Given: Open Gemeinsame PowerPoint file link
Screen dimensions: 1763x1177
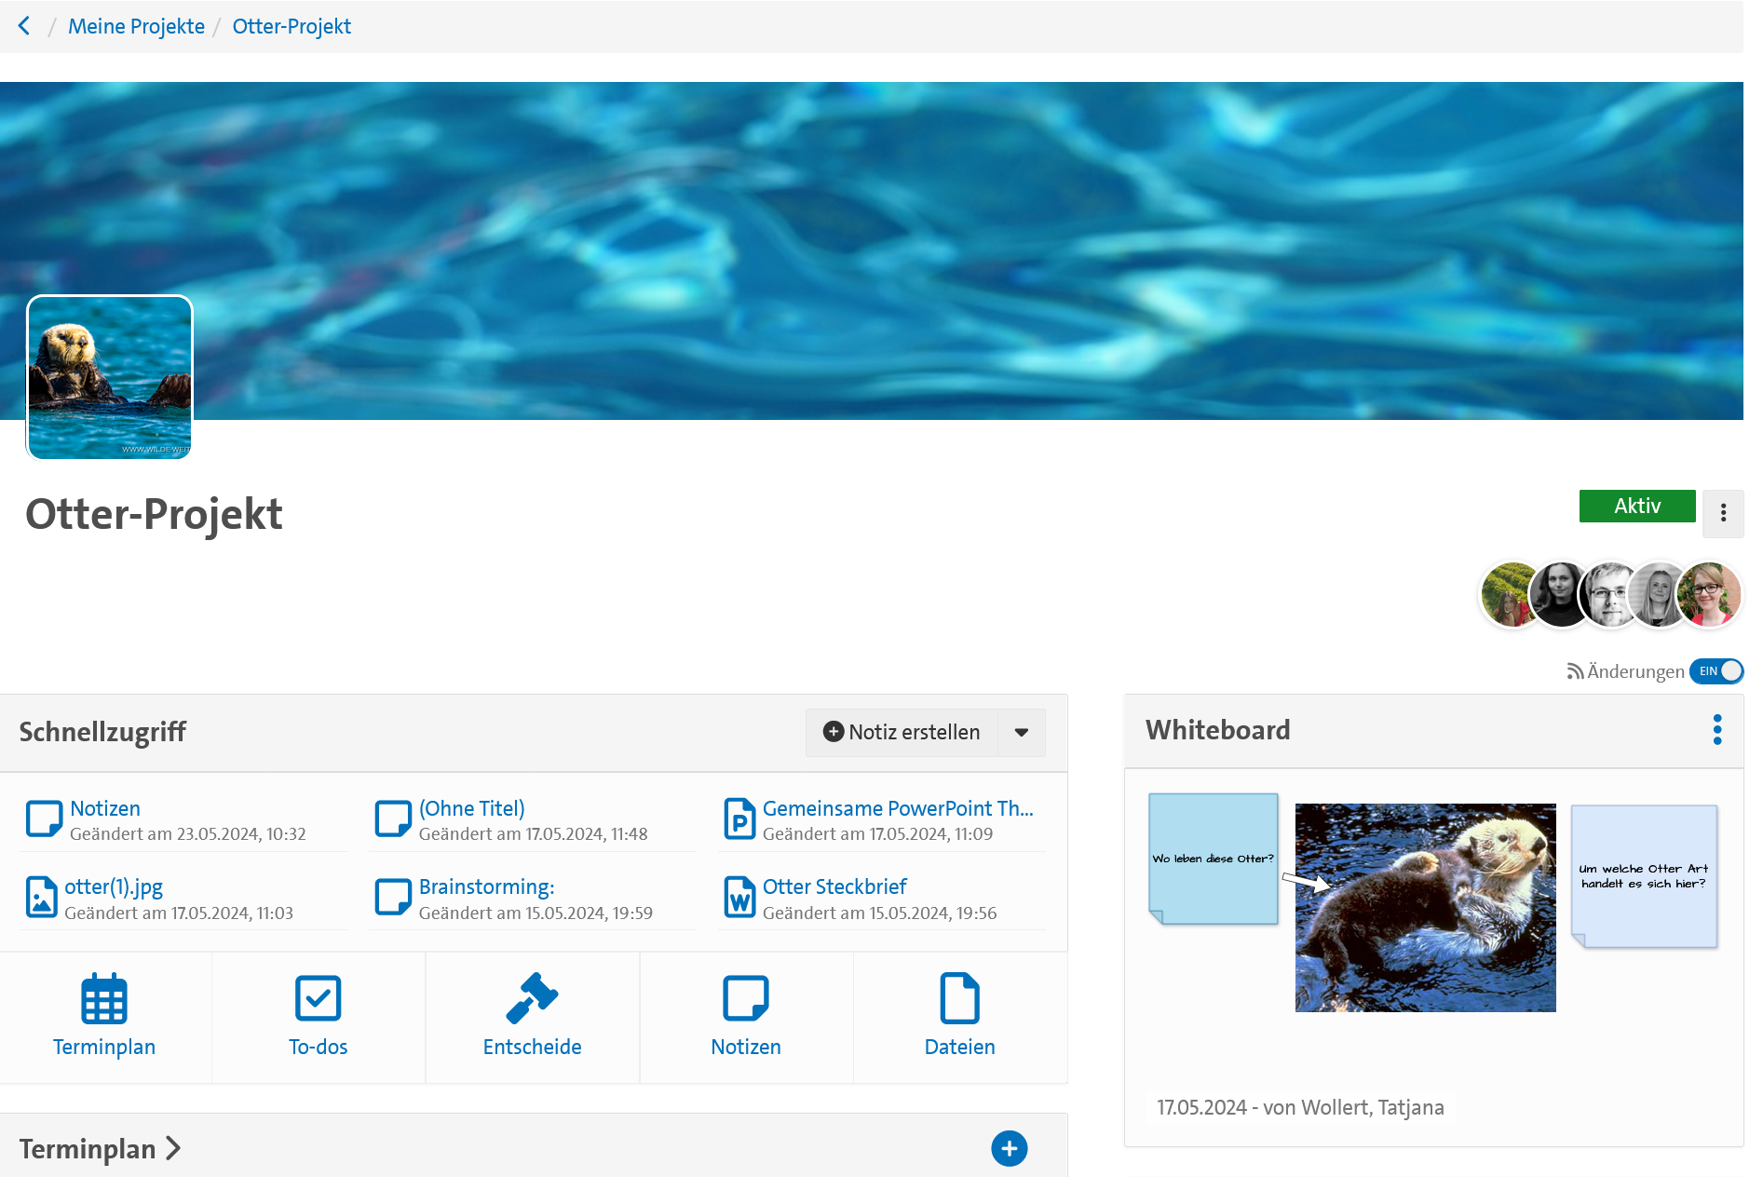Looking at the screenshot, I should [897, 808].
